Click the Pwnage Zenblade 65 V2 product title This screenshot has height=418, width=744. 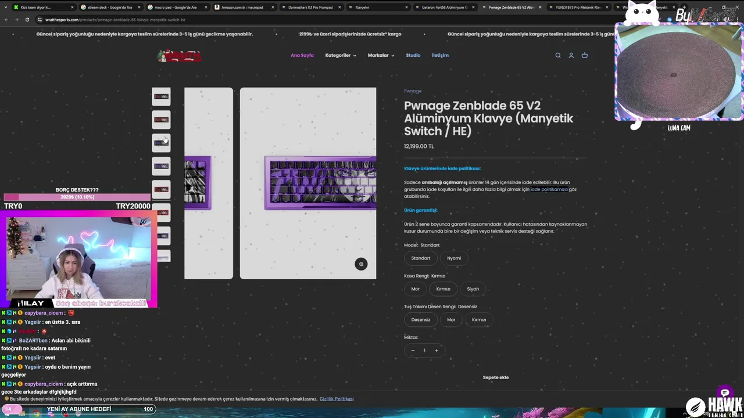[x=489, y=118]
